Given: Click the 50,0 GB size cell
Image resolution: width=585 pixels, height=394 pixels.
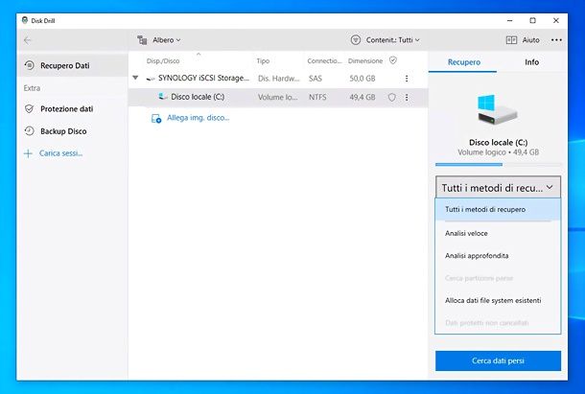Looking at the screenshot, I should tap(363, 79).
